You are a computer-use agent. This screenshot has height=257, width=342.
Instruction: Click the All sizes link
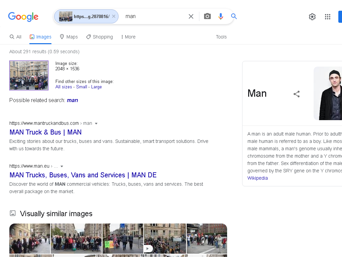pos(63,87)
